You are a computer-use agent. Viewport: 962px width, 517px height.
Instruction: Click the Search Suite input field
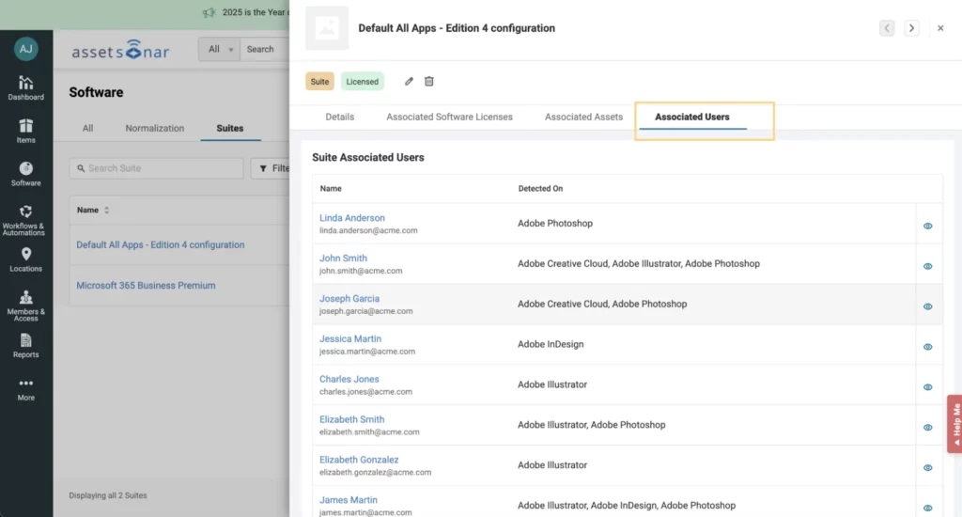(156, 168)
